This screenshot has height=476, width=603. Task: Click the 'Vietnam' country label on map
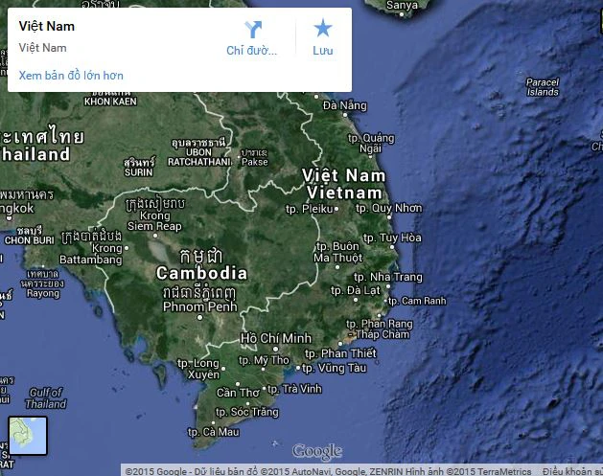pos(344,193)
